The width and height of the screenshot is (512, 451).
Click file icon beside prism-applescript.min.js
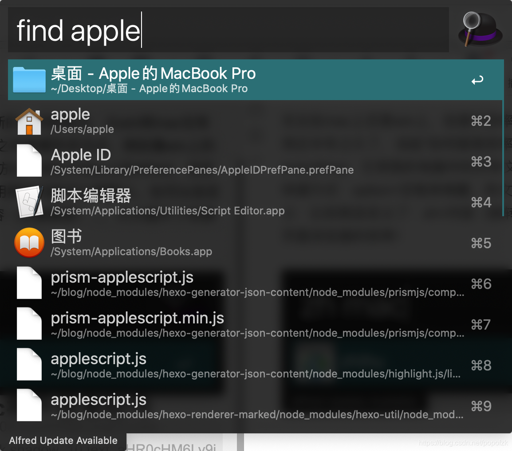pyautogui.click(x=29, y=323)
